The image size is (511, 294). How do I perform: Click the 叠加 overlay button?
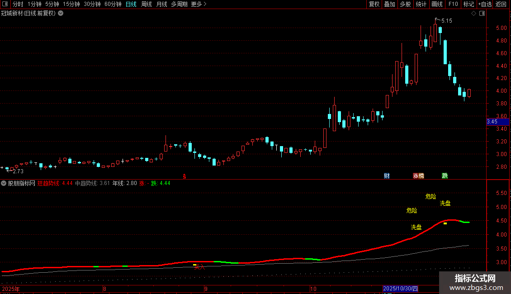pyautogui.click(x=389, y=4)
